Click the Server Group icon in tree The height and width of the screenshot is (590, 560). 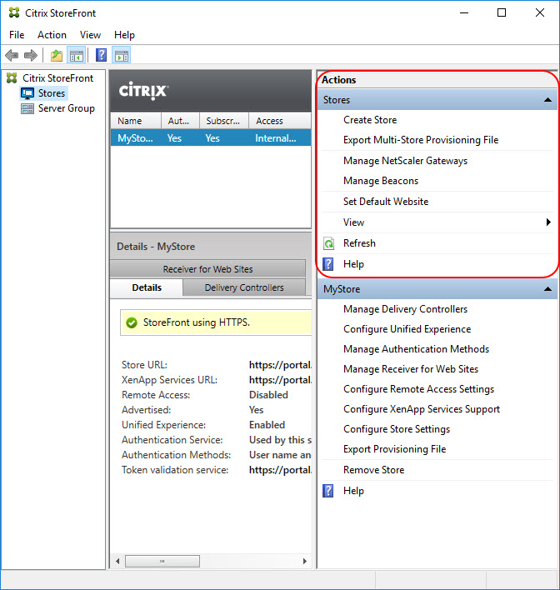coord(27,108)
